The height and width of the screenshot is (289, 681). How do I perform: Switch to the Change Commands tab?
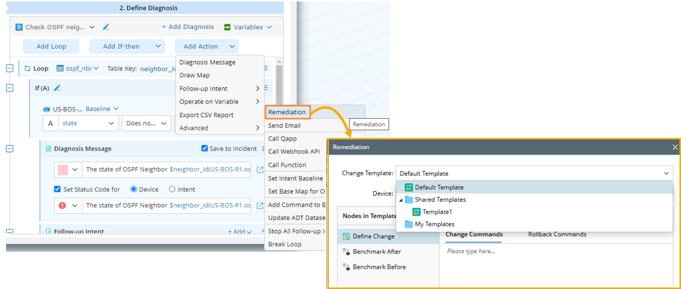474,234
